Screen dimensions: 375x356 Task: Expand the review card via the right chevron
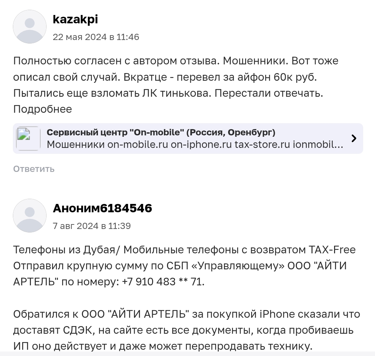point(354,138)
